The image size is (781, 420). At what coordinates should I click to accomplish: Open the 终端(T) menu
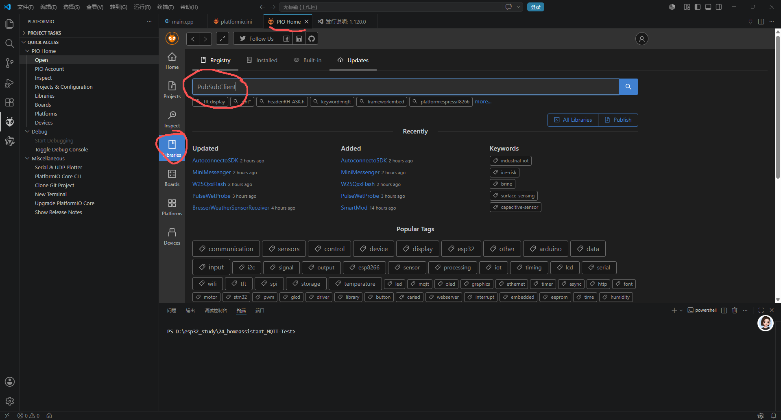tap(166, 7)
